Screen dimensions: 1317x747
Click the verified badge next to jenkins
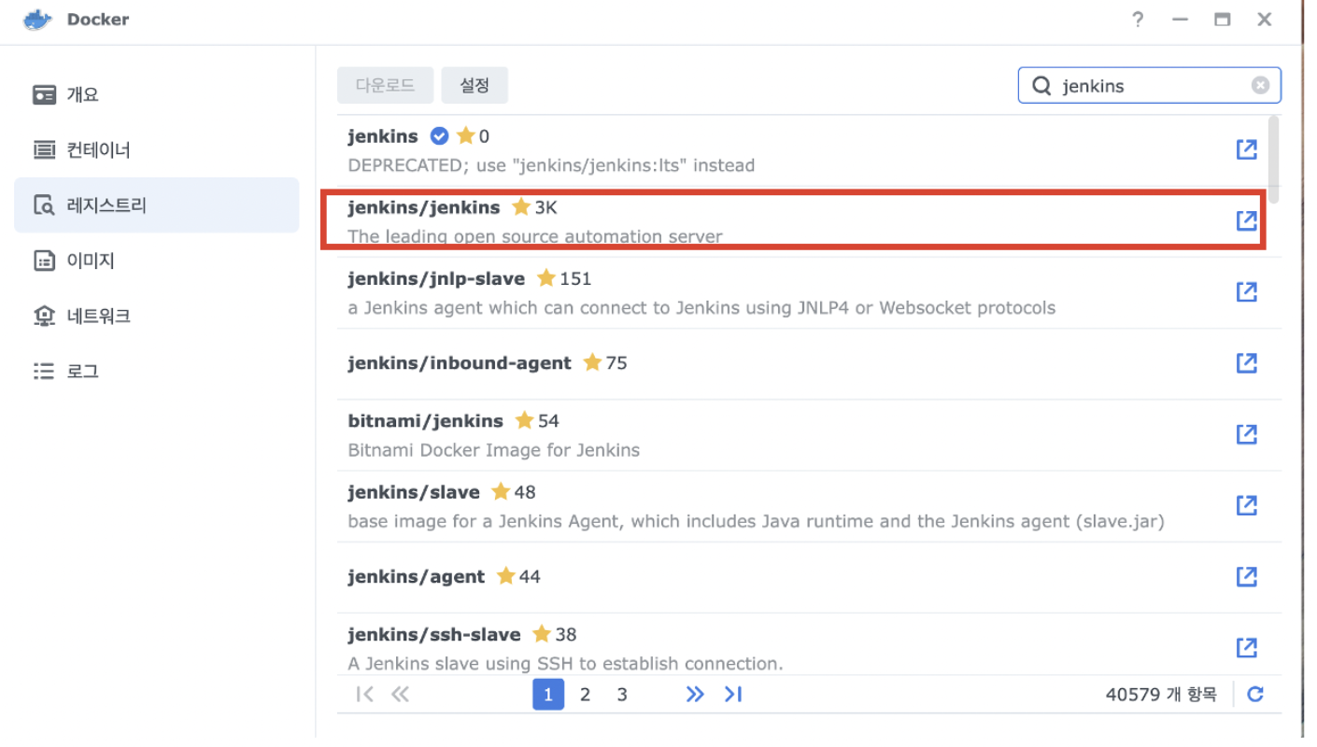pos(439,136)
